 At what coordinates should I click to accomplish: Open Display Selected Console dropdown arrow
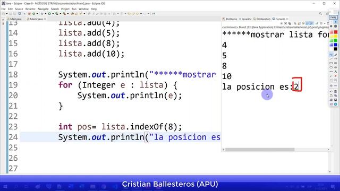[325, 23]
